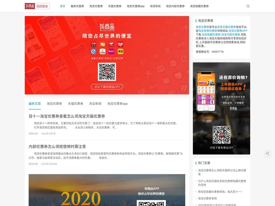Click the red banner QR code
The height and width of the screenshot is (206, 275).
coord(107,72)
